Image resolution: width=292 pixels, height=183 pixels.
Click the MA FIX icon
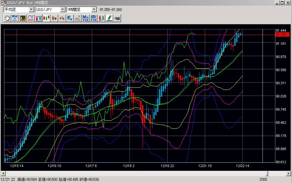86,18
